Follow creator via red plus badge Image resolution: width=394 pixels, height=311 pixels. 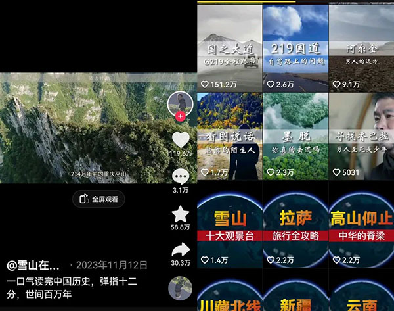click(x=180, y=116)
